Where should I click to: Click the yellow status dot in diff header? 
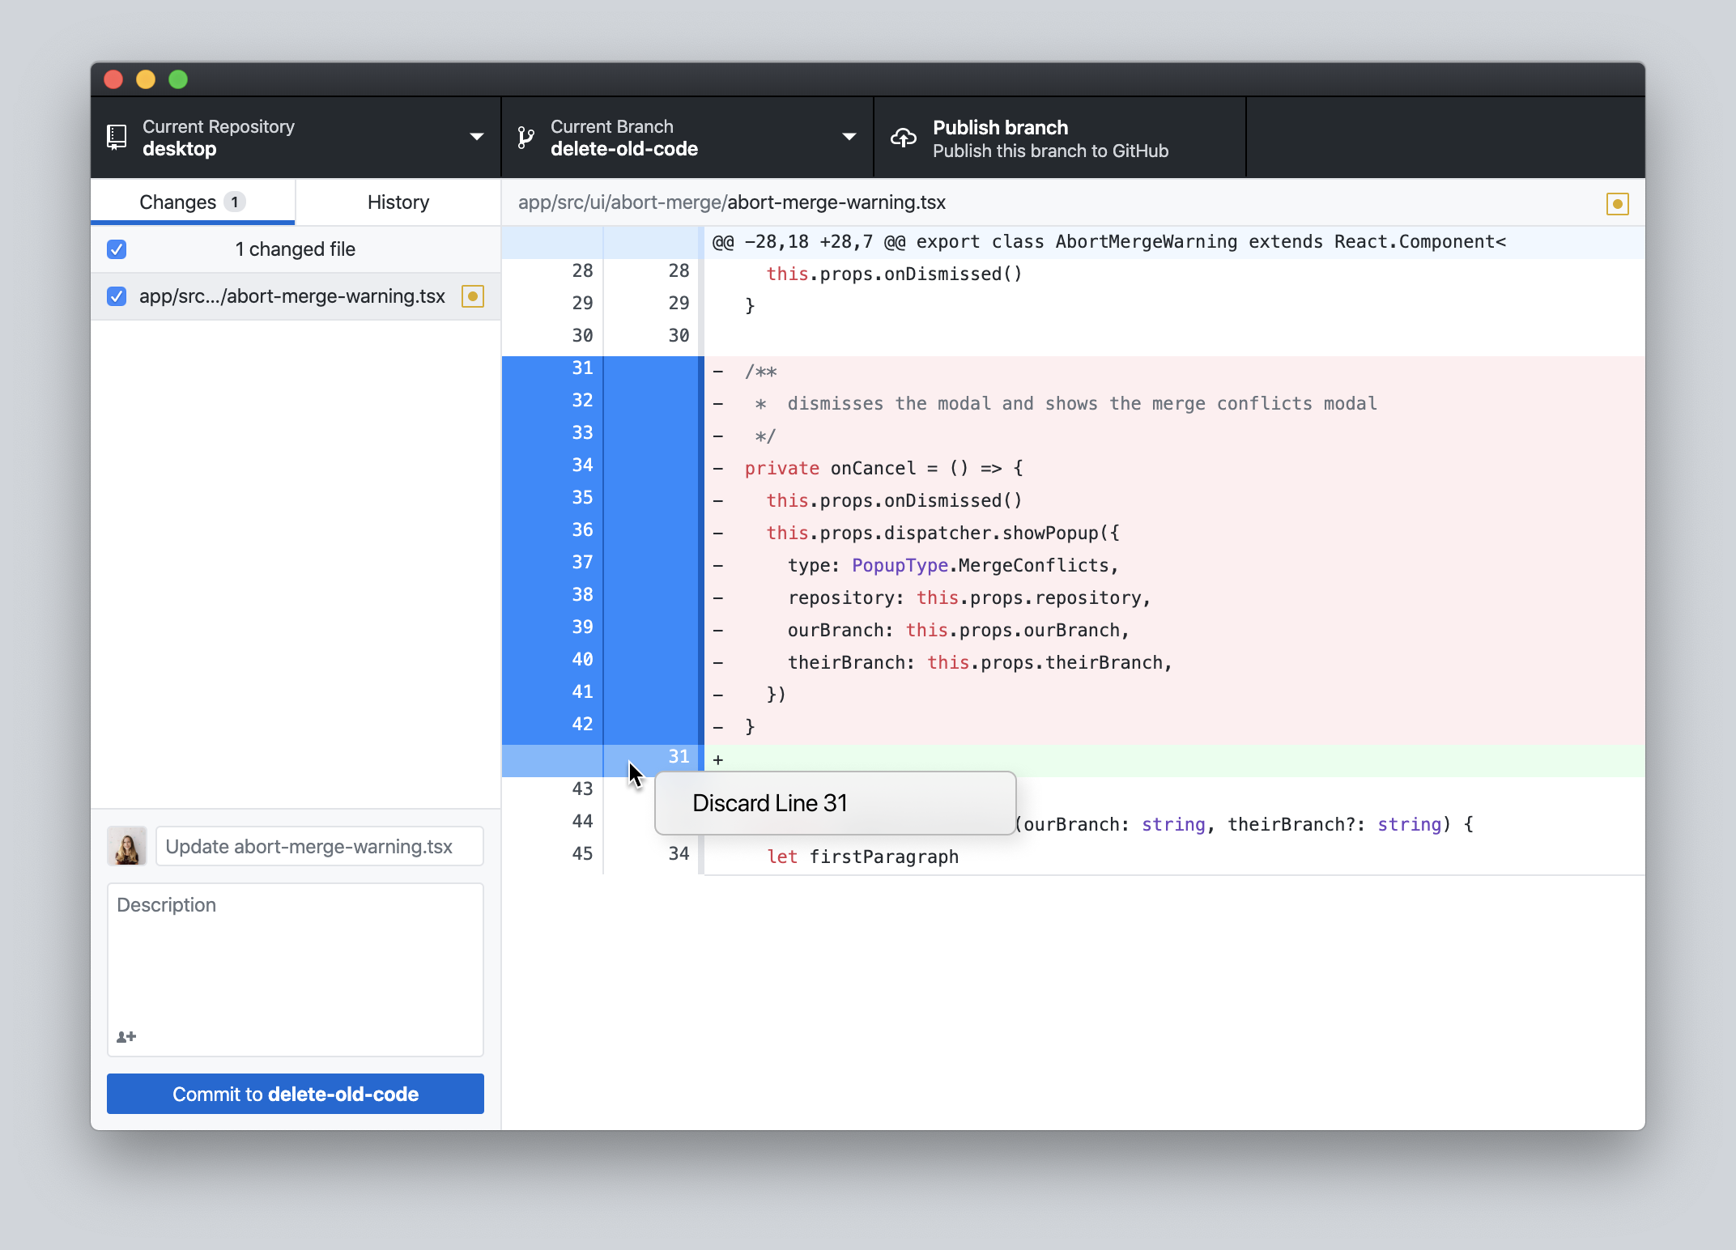click(1618, 203)
